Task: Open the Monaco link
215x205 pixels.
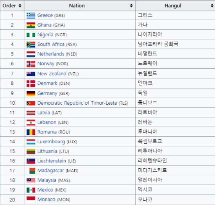Action: tap(47, 200)
